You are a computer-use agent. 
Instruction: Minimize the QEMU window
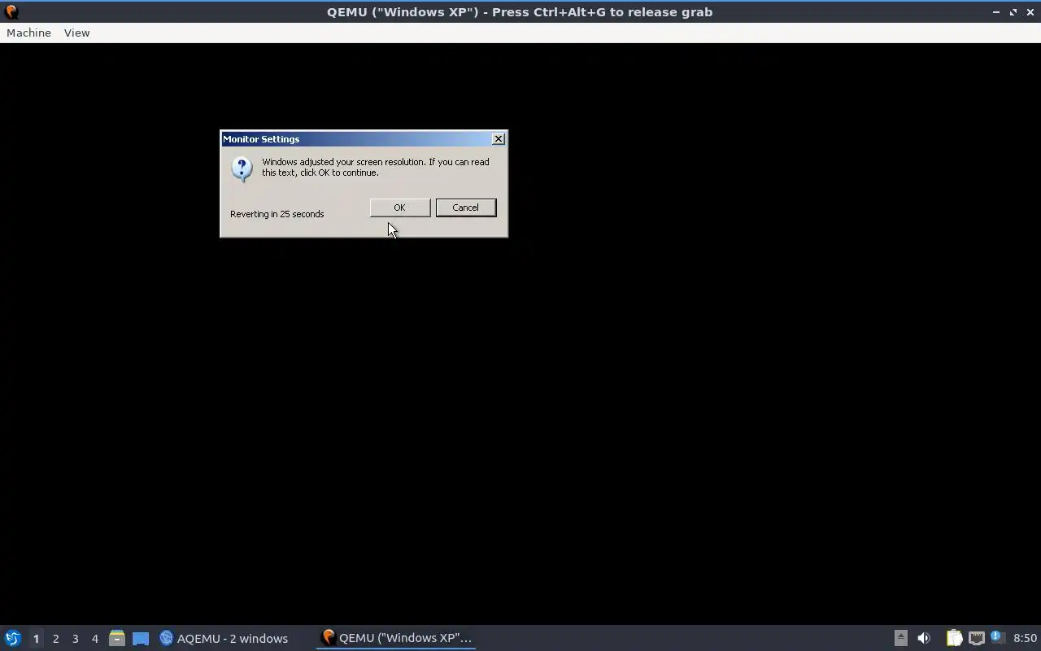tap(996, 12)
